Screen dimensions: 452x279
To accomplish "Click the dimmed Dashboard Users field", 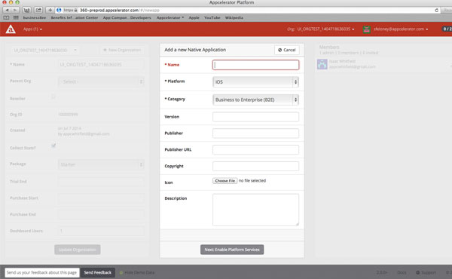I will click(x=101, y=231).
